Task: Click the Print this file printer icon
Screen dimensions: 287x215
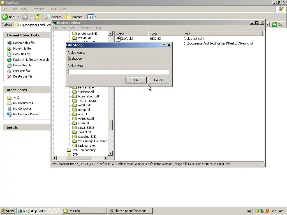Action: click(9, 71)
